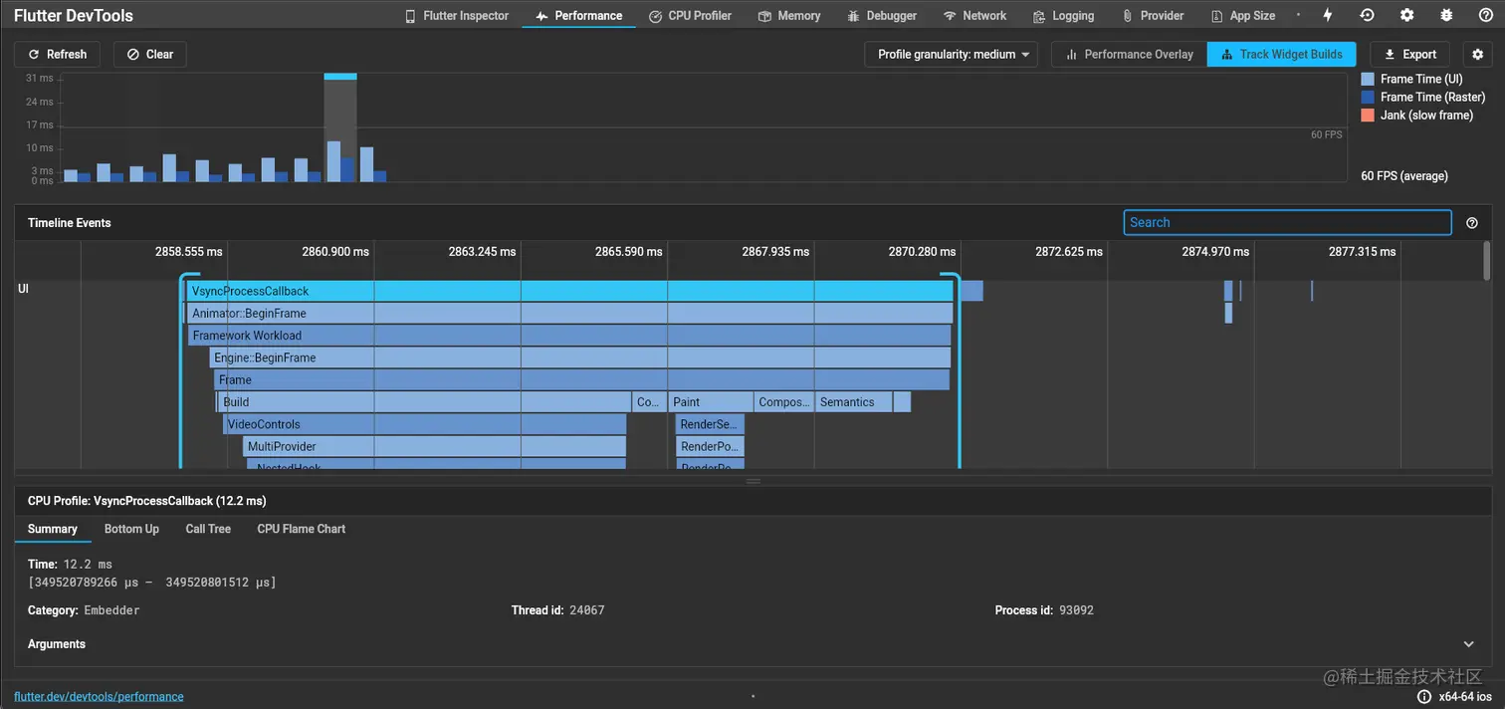Click the UI thread row label
Screen dimensions: 1505x709
click(x=23, y=289)
